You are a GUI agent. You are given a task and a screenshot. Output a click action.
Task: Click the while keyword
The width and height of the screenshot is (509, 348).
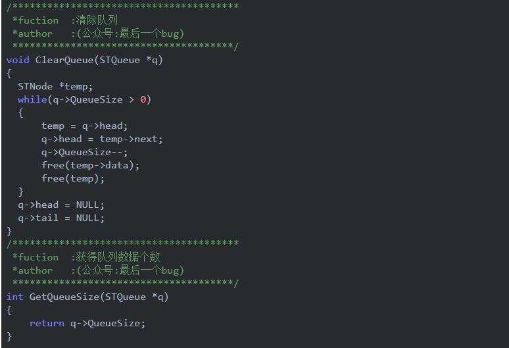32,99
